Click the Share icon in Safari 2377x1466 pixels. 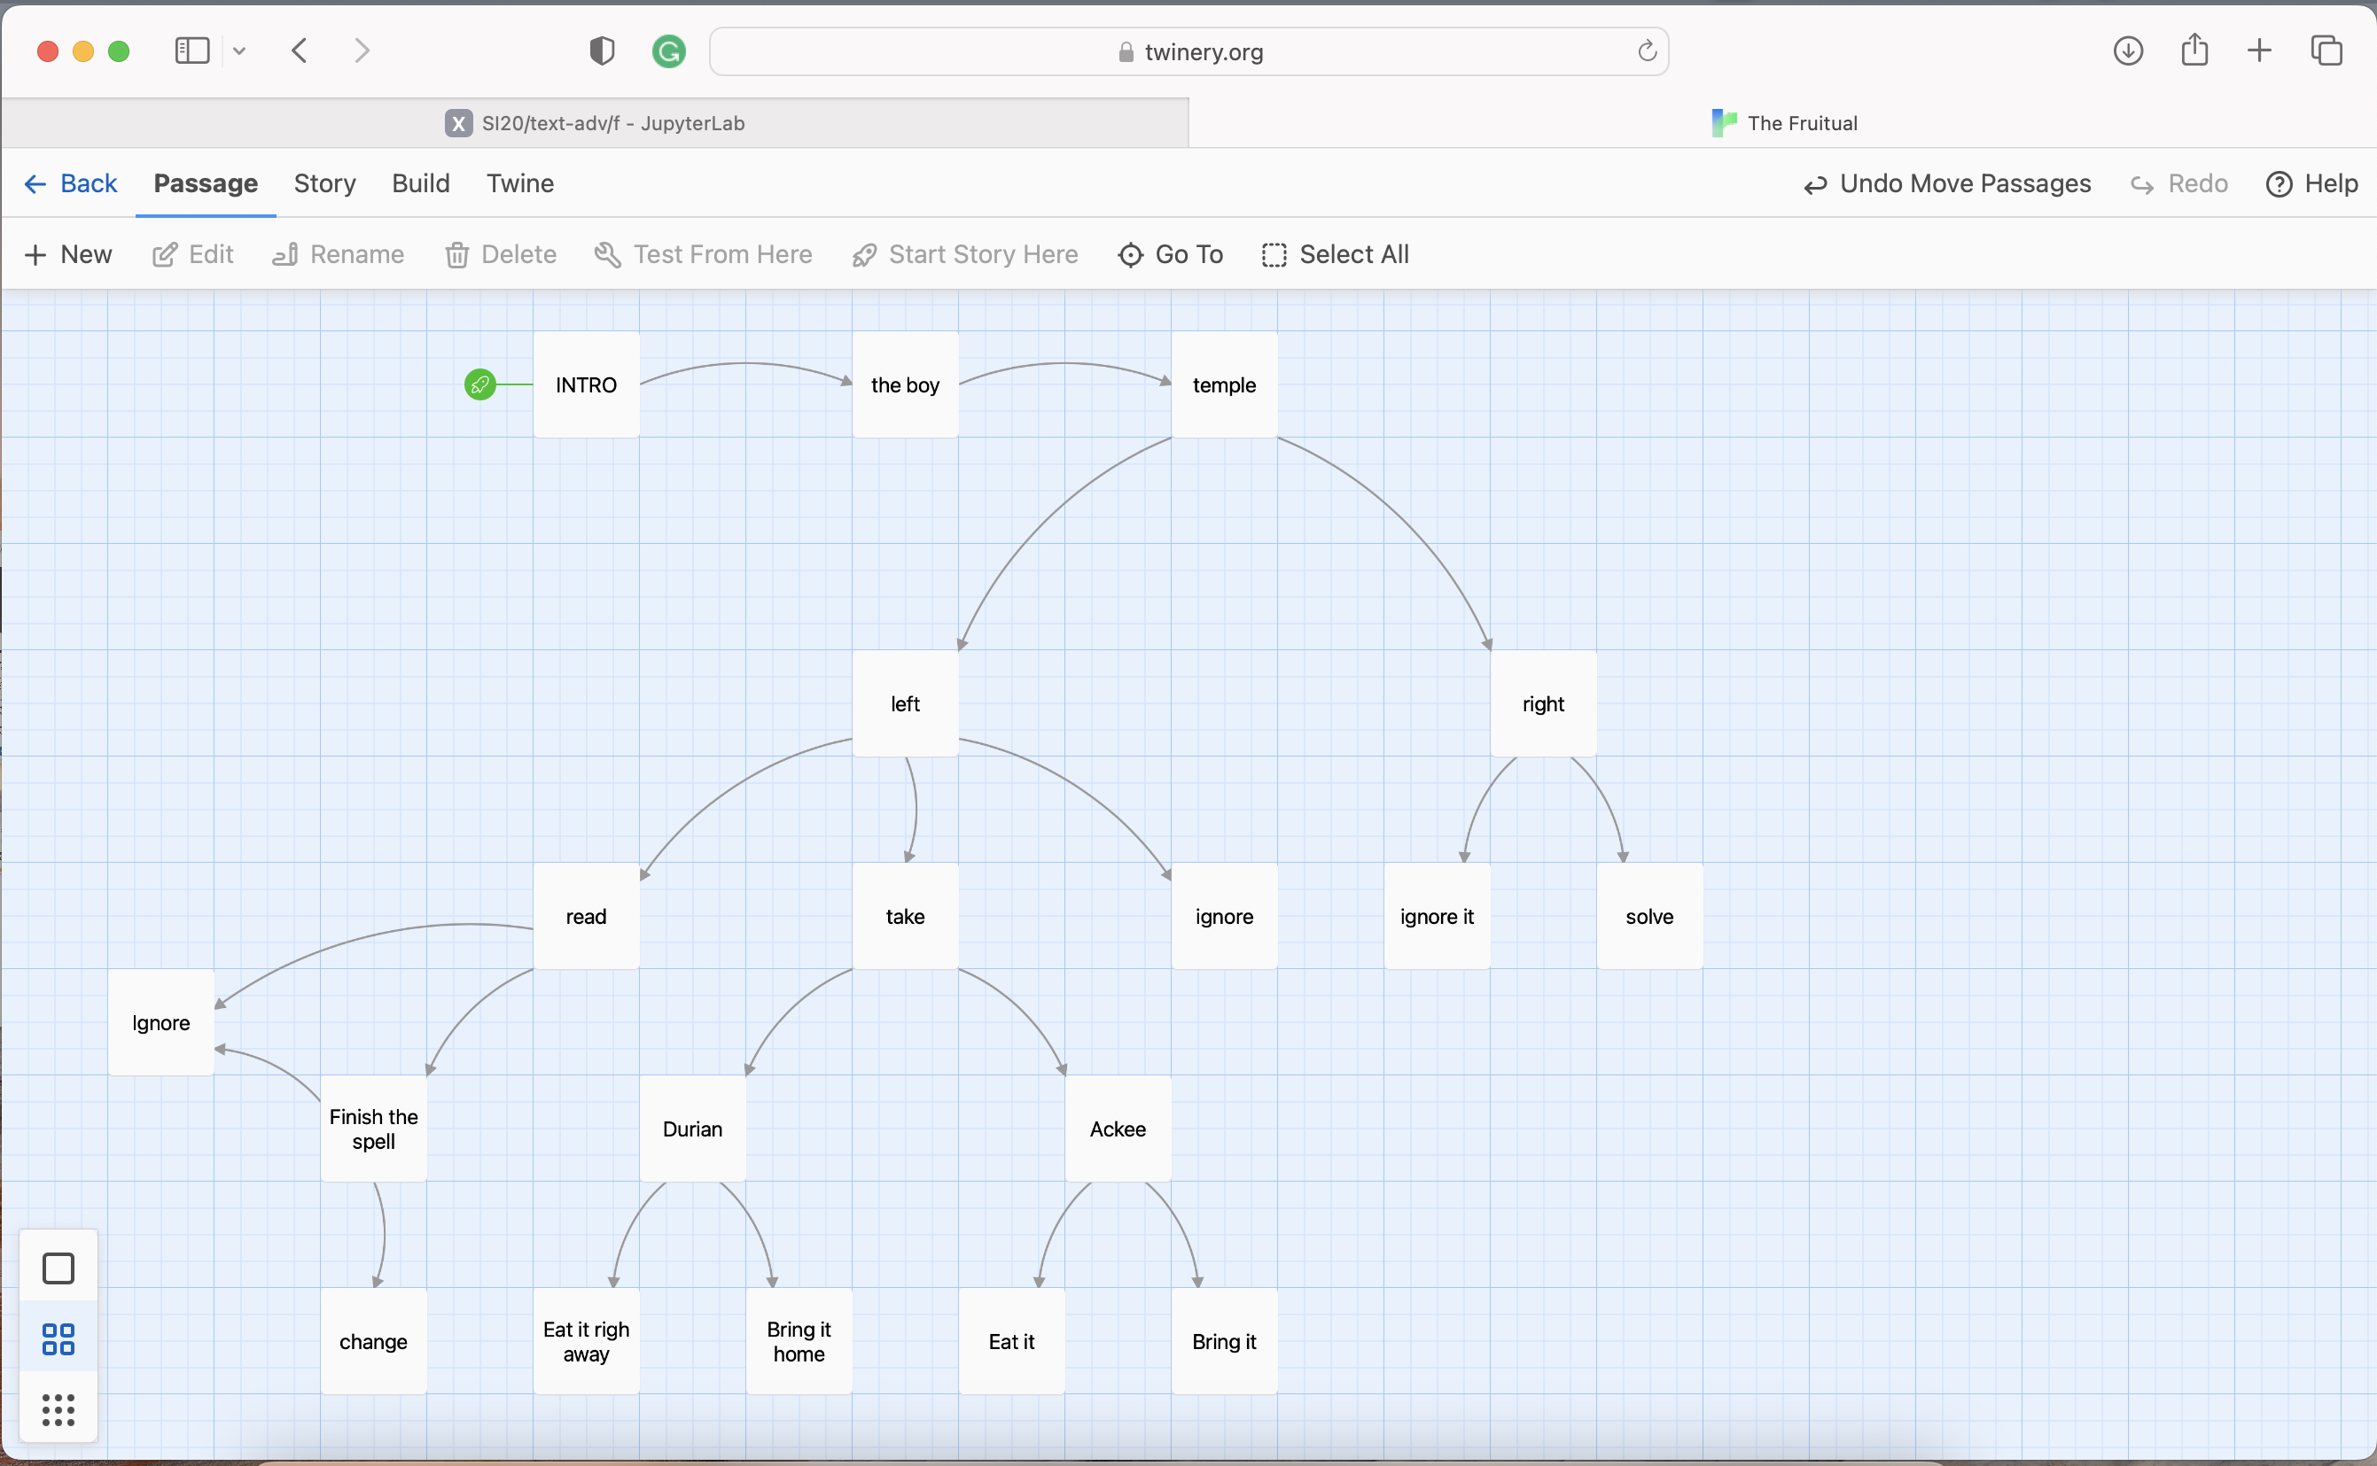2194,50
